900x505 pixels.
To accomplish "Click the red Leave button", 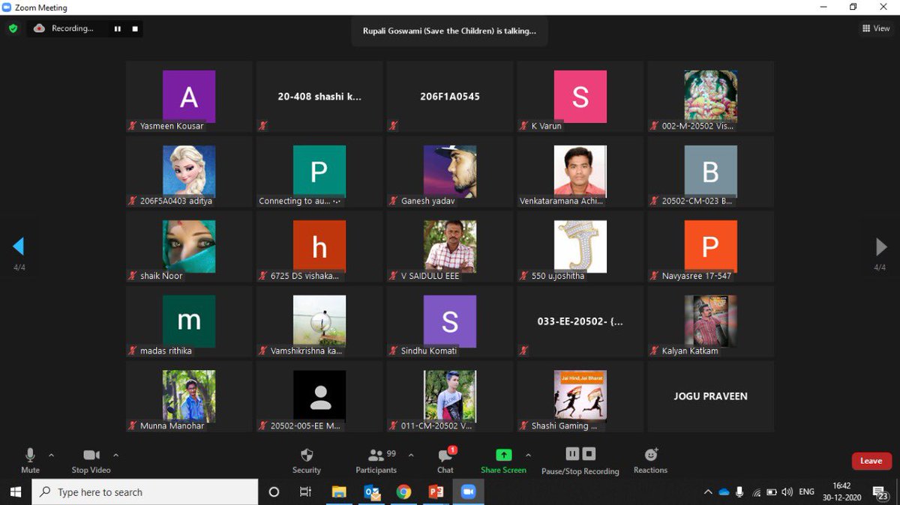I will click(x=871, y=461).
